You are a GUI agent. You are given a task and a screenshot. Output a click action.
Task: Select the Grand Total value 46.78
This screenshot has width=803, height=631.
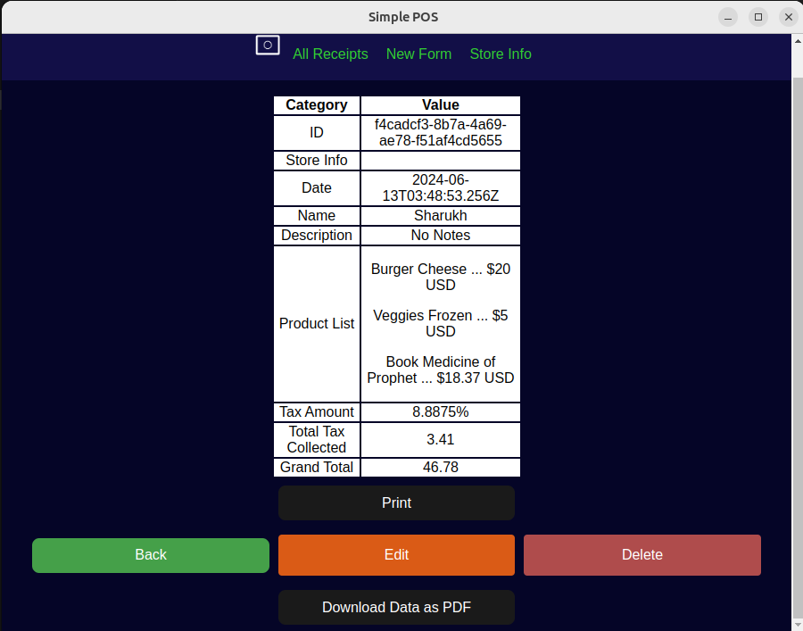[x=440, y=467]
